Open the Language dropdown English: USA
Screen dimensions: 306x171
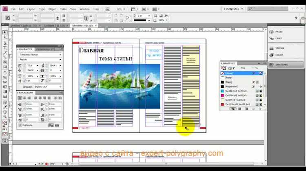coord(60,87)
